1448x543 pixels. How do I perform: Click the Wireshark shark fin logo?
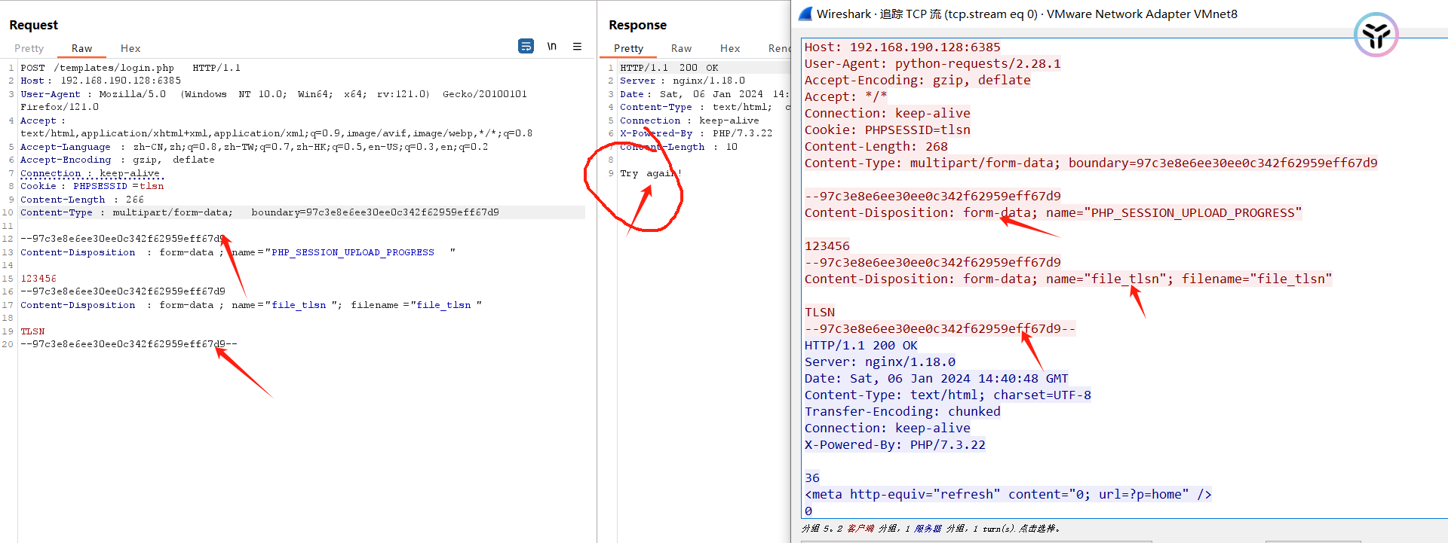(805, 14)
